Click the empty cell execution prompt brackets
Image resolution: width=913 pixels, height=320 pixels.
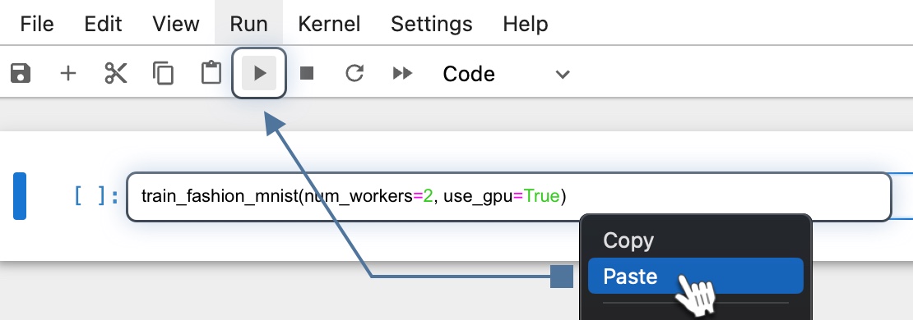[x=96, y=196]
